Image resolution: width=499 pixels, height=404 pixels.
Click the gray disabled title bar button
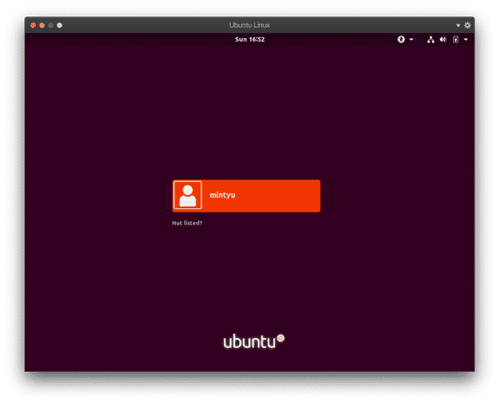(x=51, y=25)
